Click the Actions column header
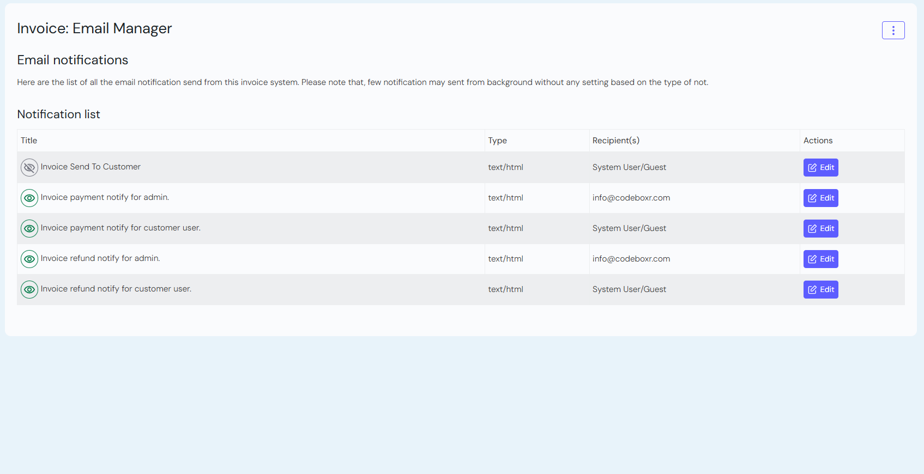The height and width of the screenshot is (474, 924). [818, 141]
